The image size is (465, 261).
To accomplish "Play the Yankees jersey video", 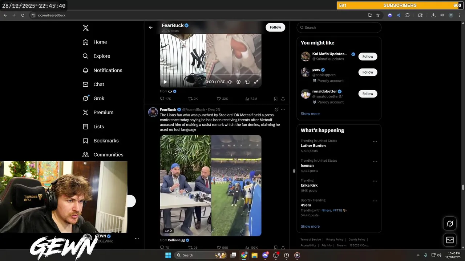I will pyautogui.click(x=165, y=82).
